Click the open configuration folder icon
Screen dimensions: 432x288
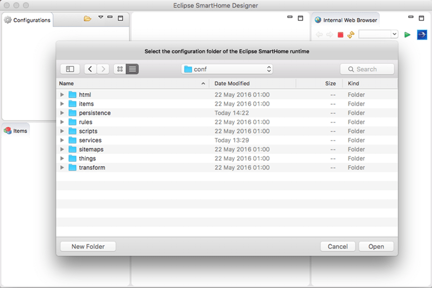pyautogui.click(x=87, y=19)
